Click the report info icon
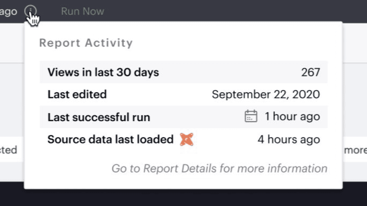Screen dimensions: 367x206 pos(31,12)
